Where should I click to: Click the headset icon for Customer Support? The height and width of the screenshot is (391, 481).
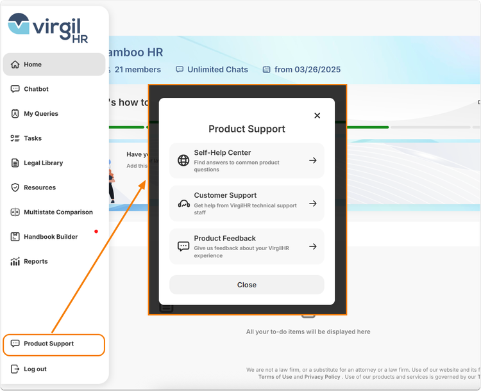(x=184, y=203)
